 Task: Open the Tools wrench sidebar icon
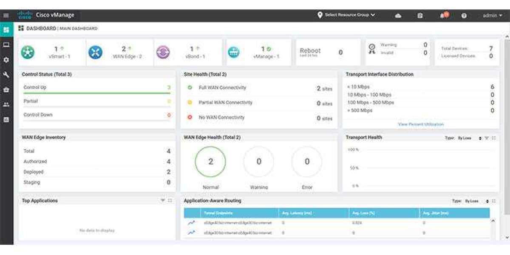coord(6,75)
